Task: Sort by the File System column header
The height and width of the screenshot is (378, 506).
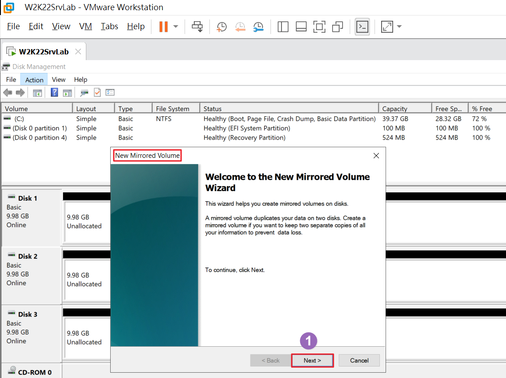Action: [x=176, y=109]
